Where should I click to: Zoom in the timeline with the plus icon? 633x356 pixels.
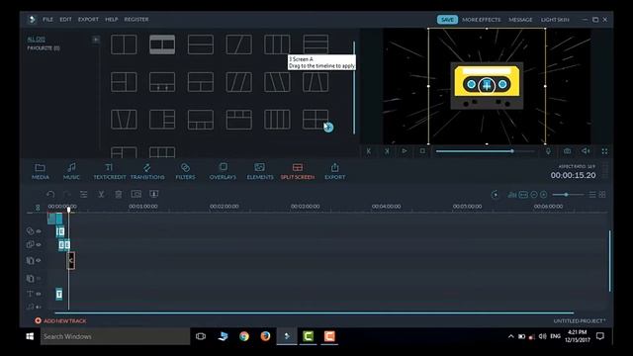click(543, 195)
